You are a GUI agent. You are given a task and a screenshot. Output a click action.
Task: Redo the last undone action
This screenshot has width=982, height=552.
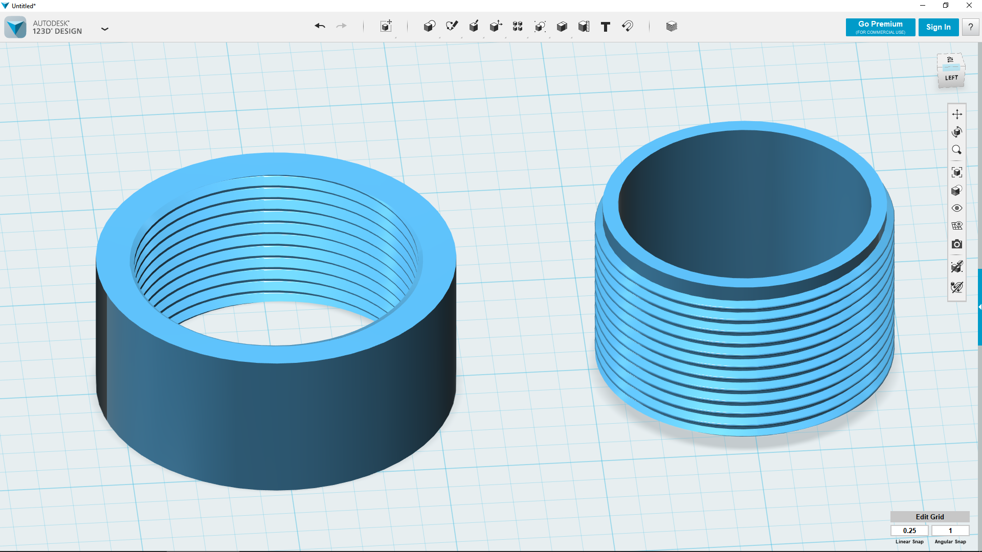click(x=342, y=26)
